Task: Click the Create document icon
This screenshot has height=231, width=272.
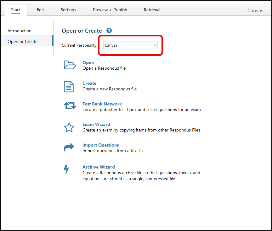Action: (69, 86)
